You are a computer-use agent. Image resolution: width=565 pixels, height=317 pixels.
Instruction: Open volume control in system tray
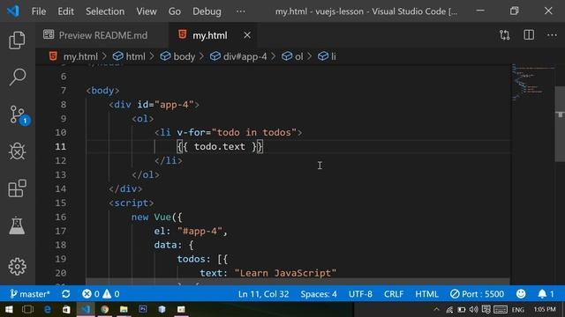(x=474, y=309)
